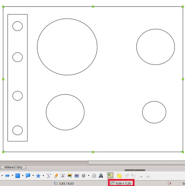Image resolution: width=185 pixels, height=186 pixels.
Task: Select the Callouts speech bubble tool
Action: tap(28, 175)
